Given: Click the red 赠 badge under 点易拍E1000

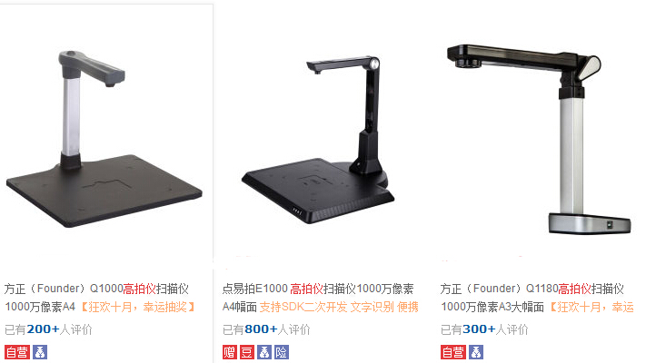Looking at the screenshot, I should click(230, 352).
